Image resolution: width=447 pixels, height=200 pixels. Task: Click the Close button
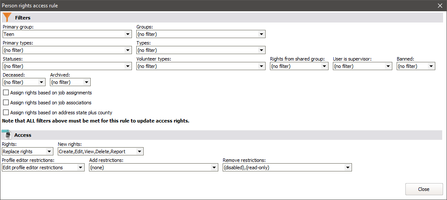(424, 189)
